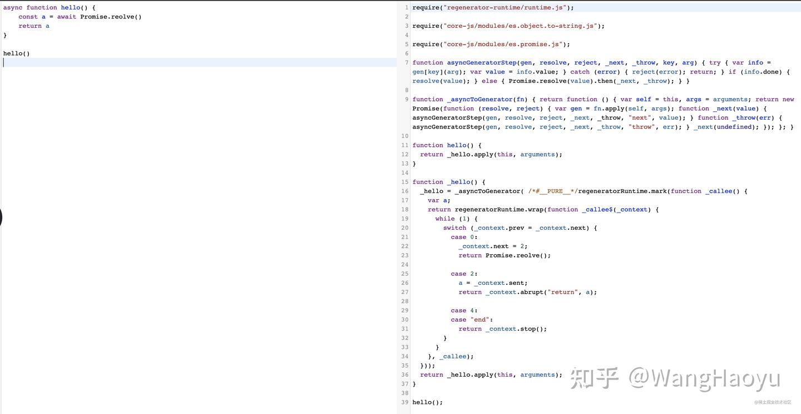Click line number 1 in the output gutter
This screenshot has height=414, width=801.
point(407,8)
